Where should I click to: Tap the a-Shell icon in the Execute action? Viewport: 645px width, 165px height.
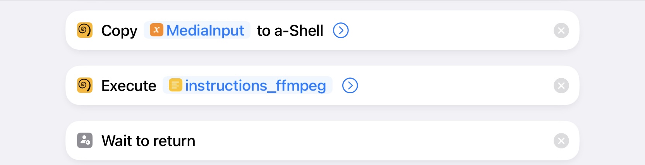click(85, 85)
